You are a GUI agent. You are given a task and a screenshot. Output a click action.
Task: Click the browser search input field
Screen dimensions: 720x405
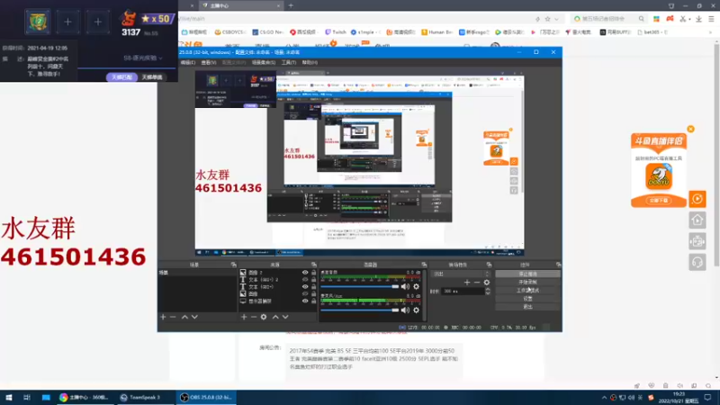[x=609, y=19]
